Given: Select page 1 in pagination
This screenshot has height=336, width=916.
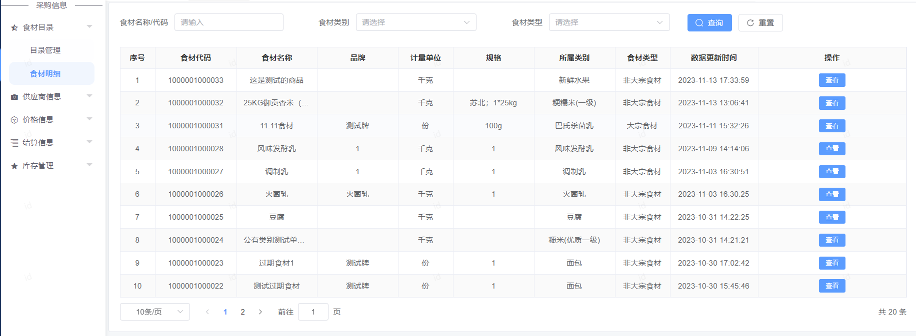Looking at the screenshot, I should click(225, 312).
